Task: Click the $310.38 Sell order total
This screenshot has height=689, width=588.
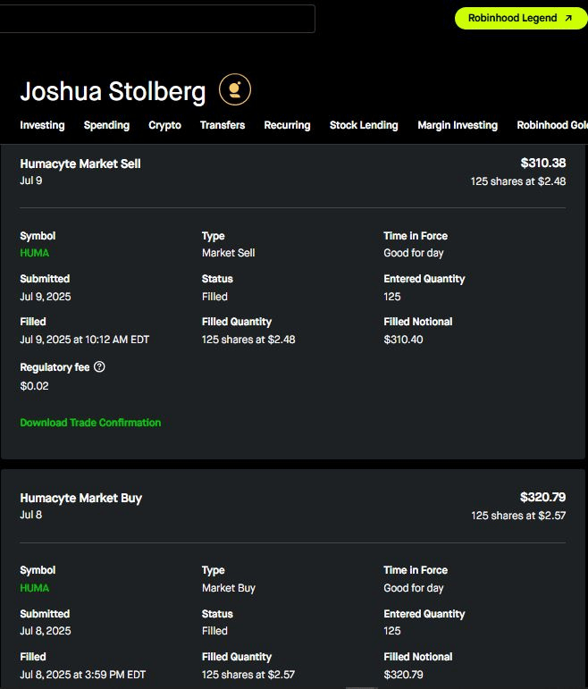Action: (x=542, y=164)
